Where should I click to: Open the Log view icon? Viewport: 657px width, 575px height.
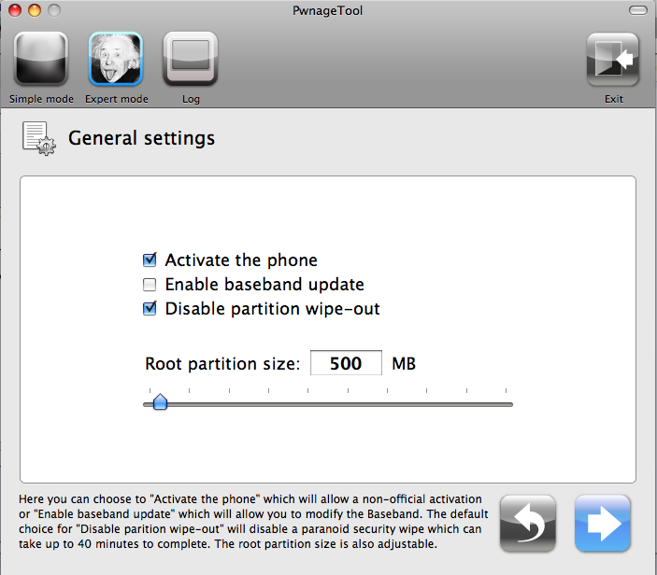click(x=191, y=60)
